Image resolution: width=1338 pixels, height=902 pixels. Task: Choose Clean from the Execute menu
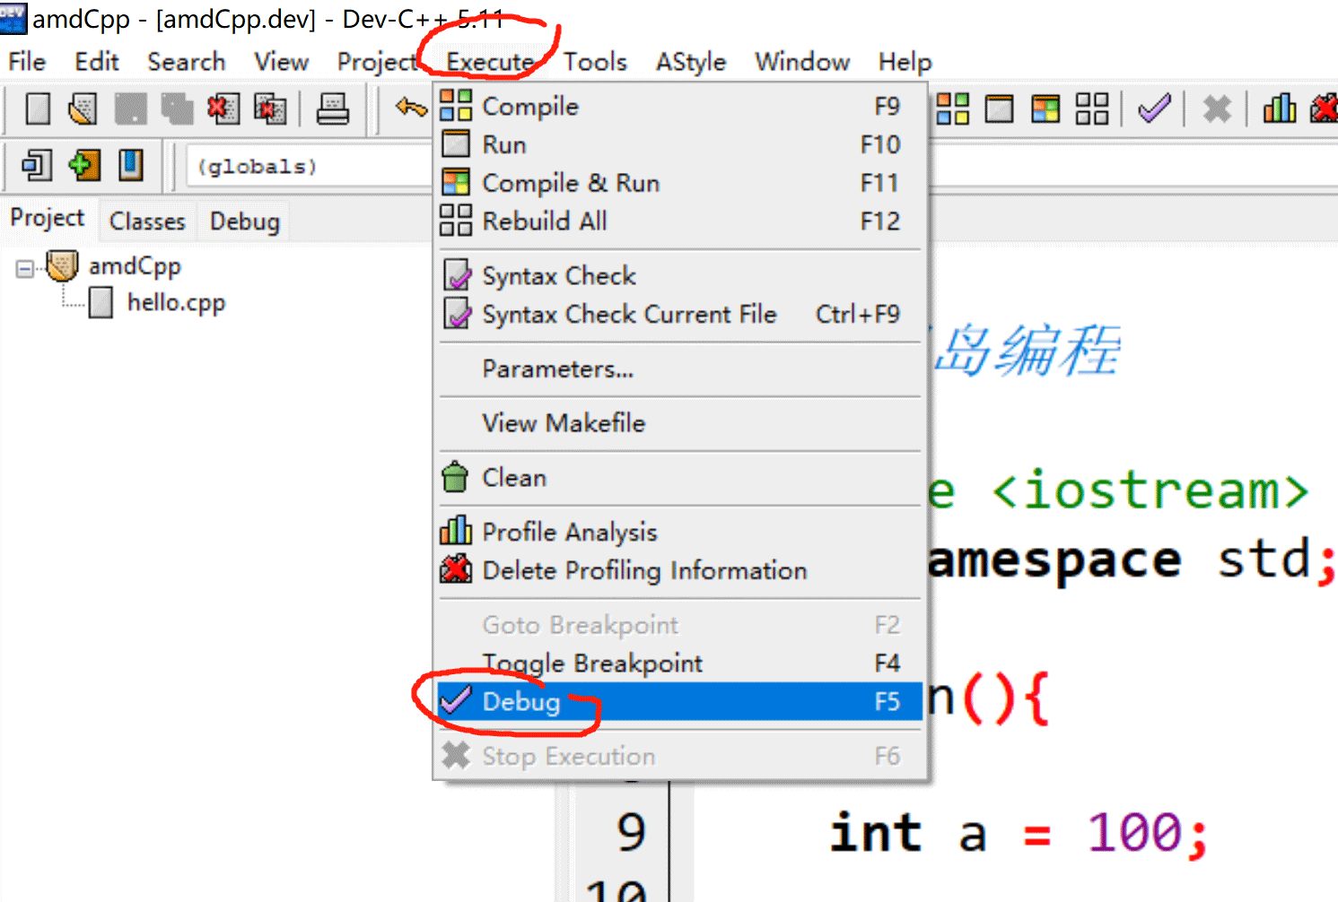click(680, 478)
